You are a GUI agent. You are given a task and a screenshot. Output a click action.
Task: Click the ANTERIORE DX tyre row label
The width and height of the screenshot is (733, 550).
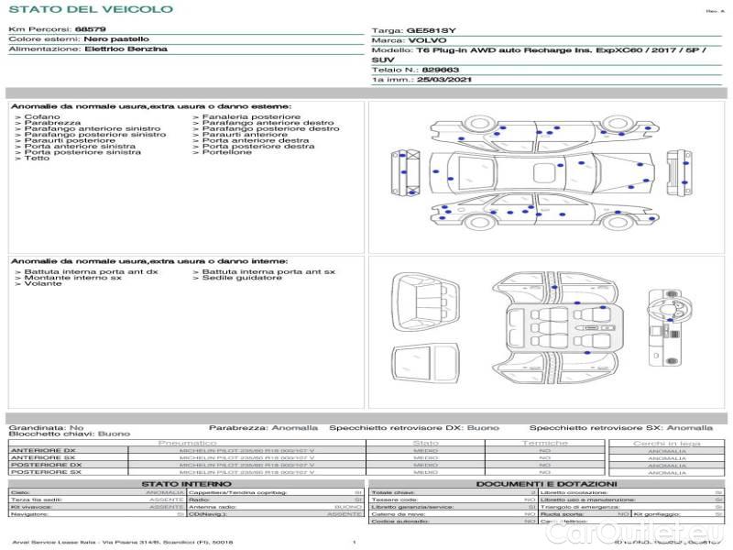point(43,450)
